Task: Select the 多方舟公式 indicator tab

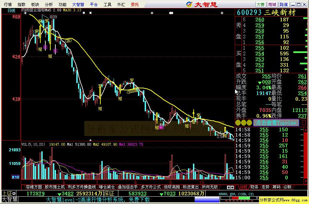Action: point(151,187)
